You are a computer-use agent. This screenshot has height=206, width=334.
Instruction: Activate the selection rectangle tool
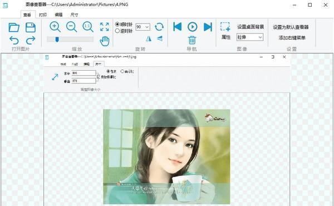pos(225,27)
